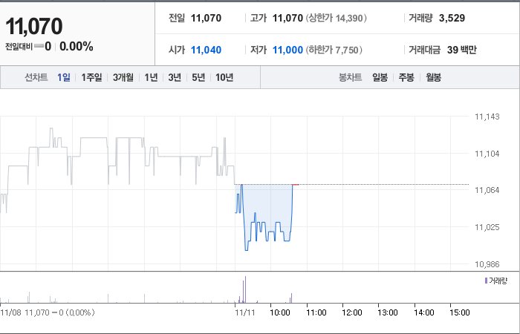Click the 11/11 date axis label
The width and height of the screenshot is (520, 334).
[x=244, y=312]
